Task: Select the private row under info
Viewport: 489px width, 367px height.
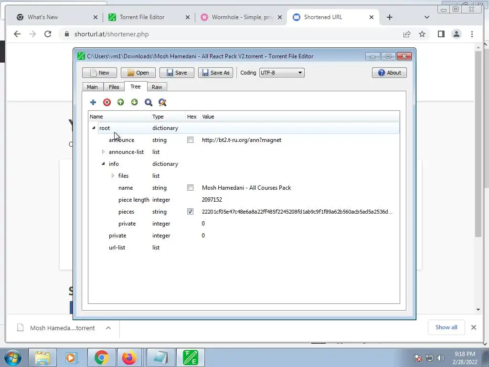Action: click(244, 224)
